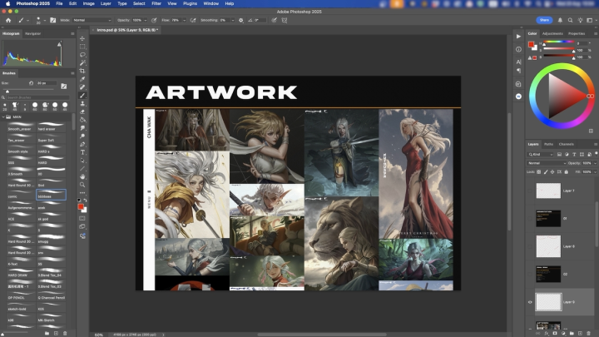Viewport: 599px width, 337px height.
Task: Click the Search brushes field
Action: (37, 97)
